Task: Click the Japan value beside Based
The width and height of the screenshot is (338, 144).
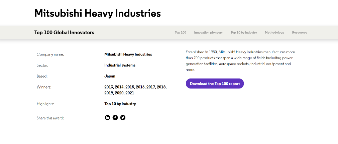Action: click(x=110, y=76)
